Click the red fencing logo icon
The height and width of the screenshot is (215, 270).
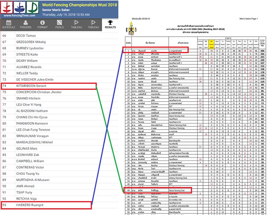[x=6, y=7]
